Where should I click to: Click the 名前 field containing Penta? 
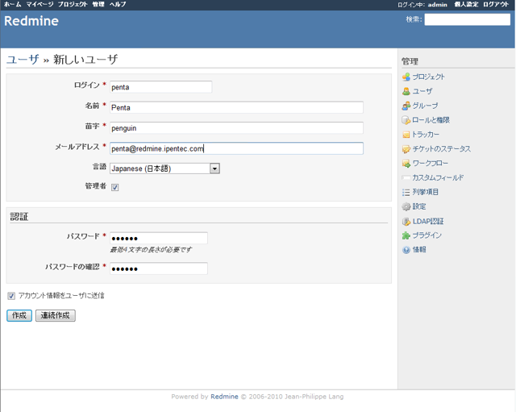coord(236,107)
